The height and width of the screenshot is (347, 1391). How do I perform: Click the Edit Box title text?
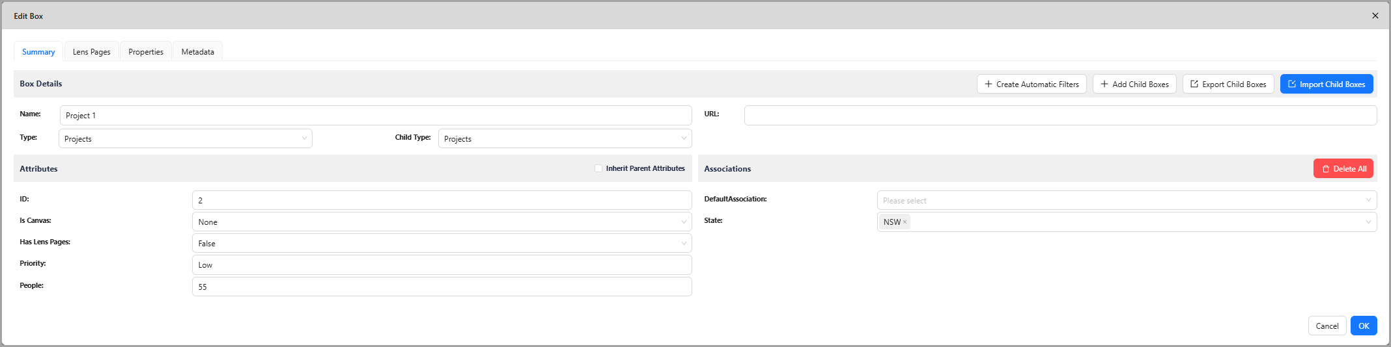tap(29, 16)
